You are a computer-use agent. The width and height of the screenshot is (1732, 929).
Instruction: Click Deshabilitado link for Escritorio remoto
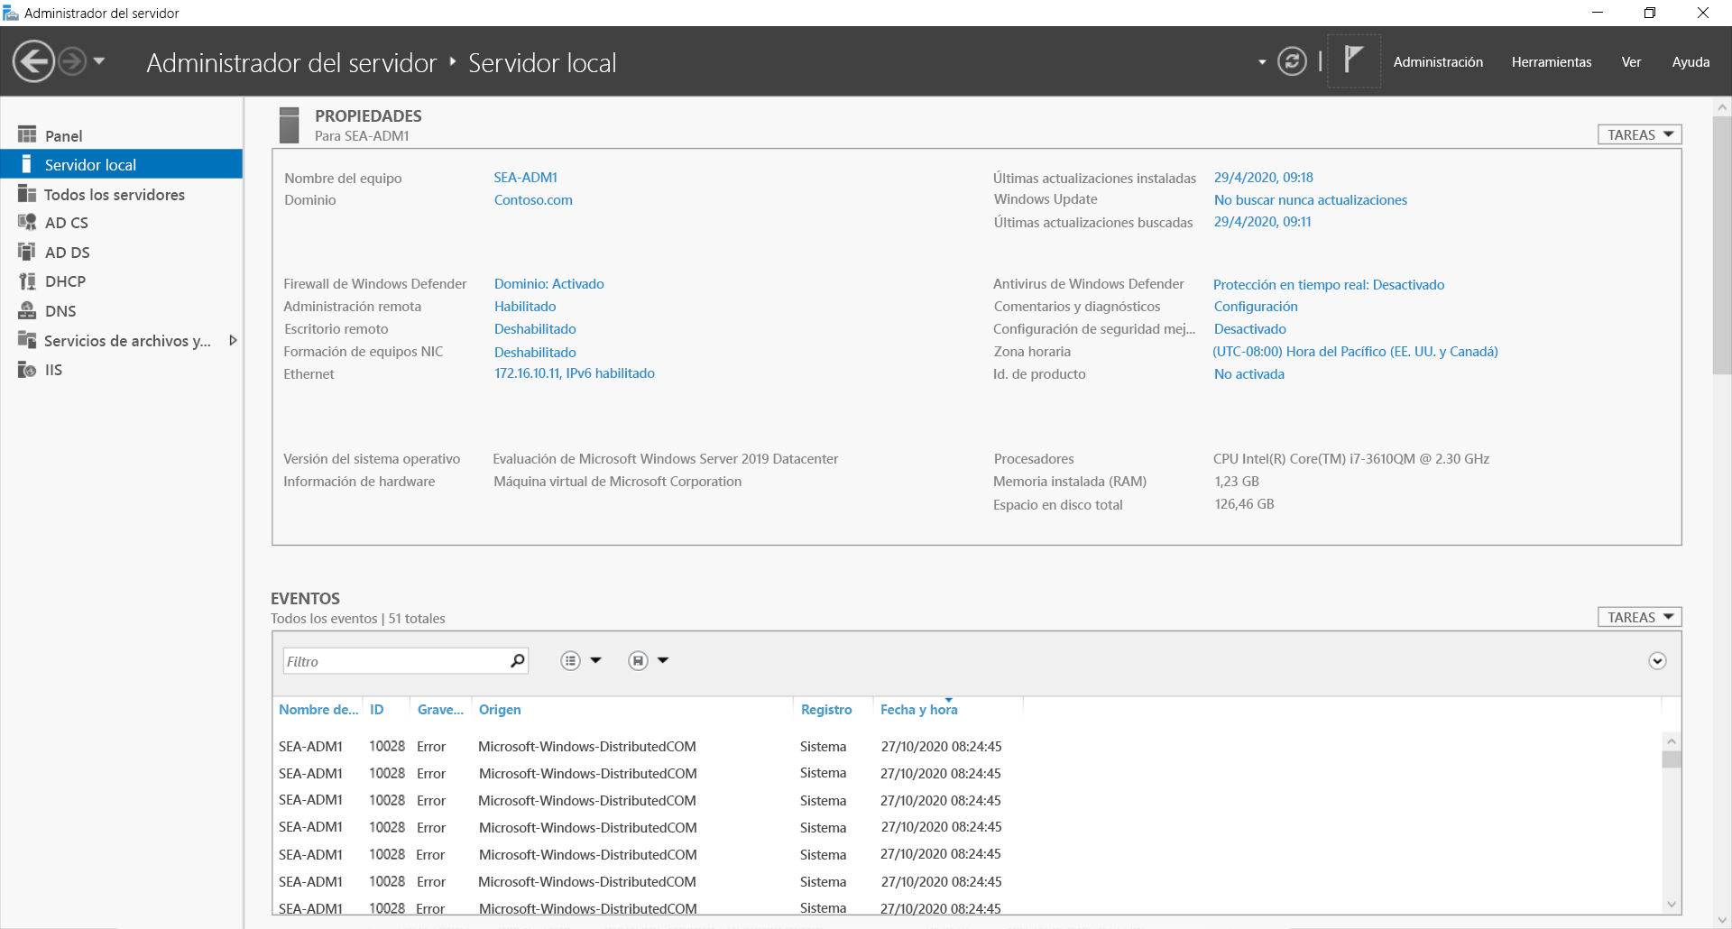click(x=535, y=328)
